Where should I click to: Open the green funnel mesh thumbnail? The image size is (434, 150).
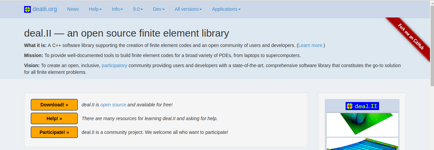coord(362,124)
